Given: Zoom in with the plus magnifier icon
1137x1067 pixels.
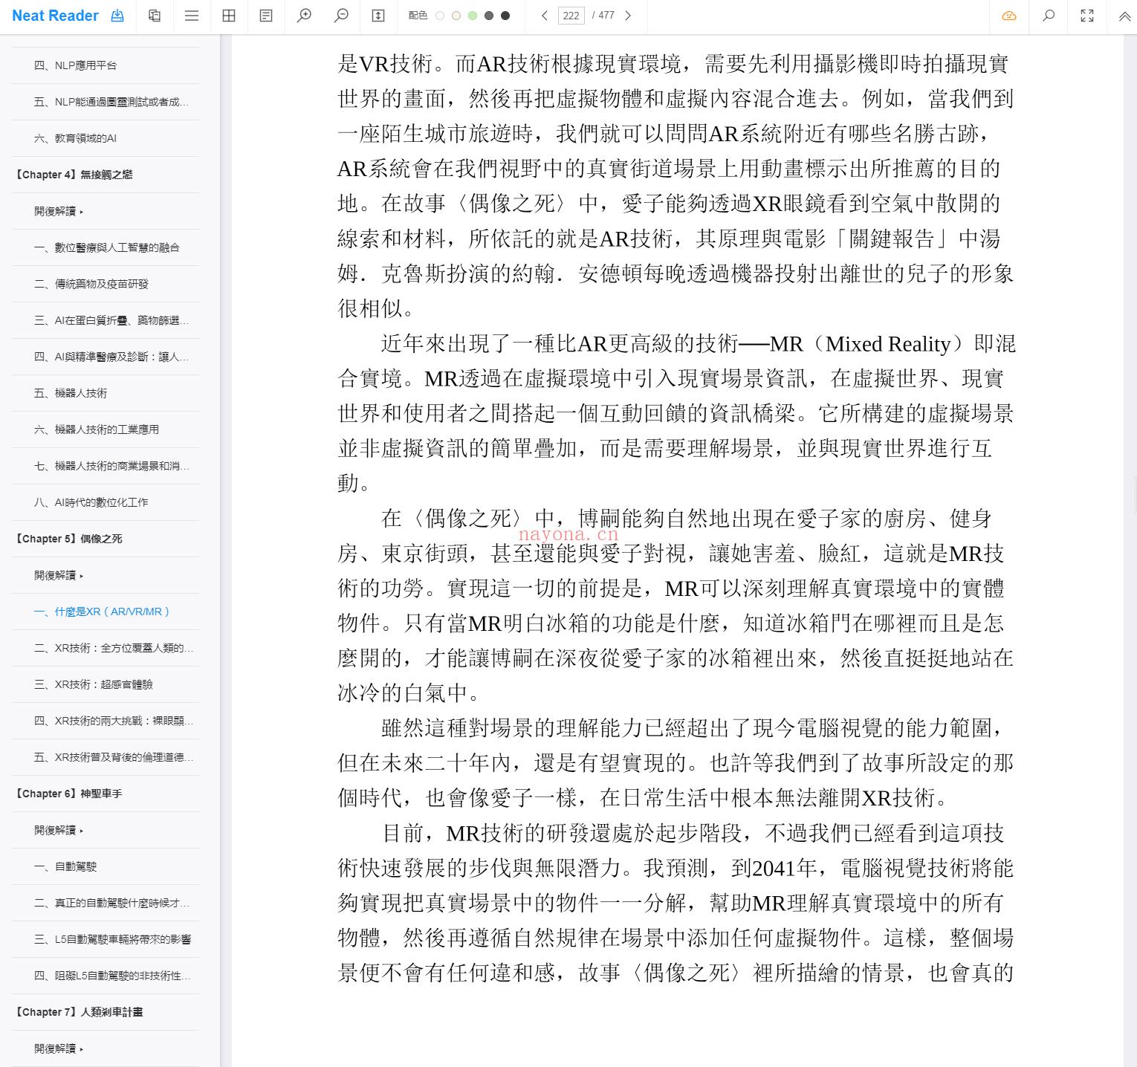Looking at the screenshot, I should coord(304,16).
